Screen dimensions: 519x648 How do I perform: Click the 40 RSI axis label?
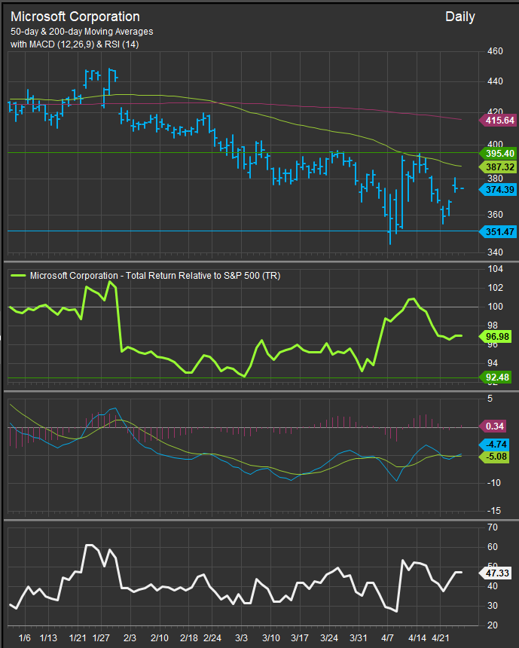point(493,586)
